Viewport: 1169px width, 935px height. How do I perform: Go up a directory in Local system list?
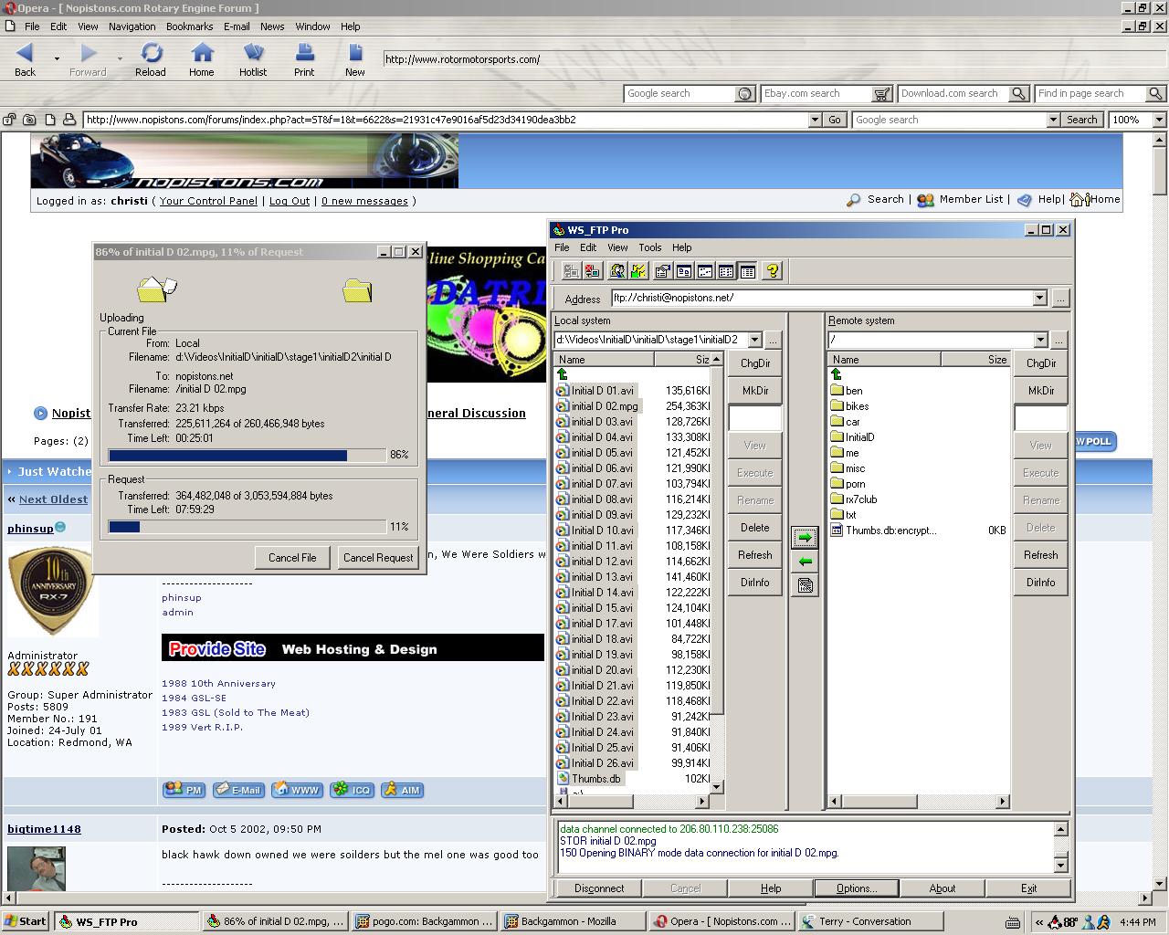(x=563, y=374)
